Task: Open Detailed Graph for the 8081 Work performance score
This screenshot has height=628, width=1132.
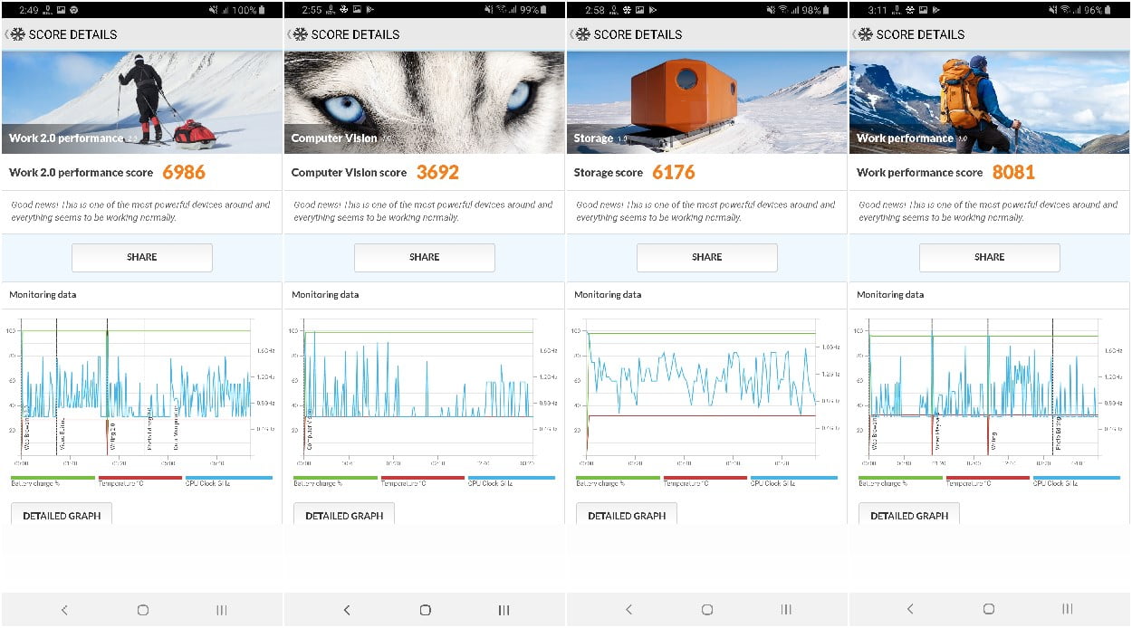Action: [909, 516]
